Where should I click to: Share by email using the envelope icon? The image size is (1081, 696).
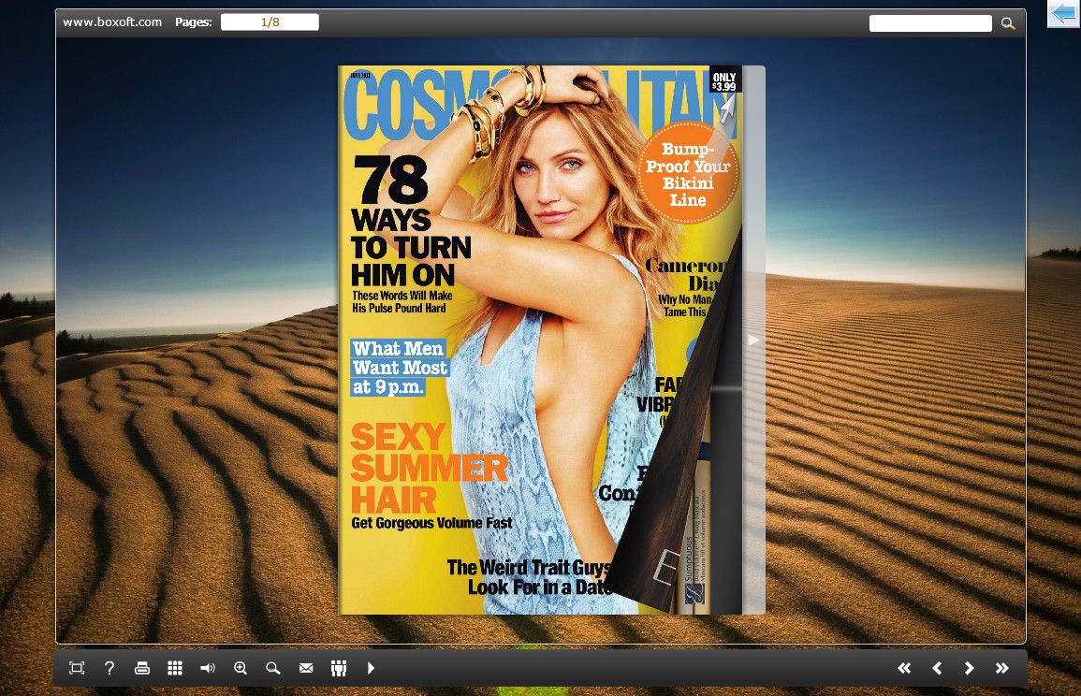[x=306, y=668]
